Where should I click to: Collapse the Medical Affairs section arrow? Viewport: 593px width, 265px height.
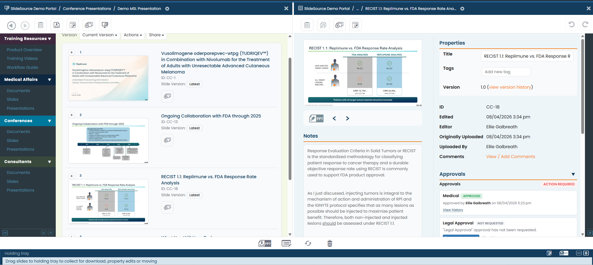(50, 80)
